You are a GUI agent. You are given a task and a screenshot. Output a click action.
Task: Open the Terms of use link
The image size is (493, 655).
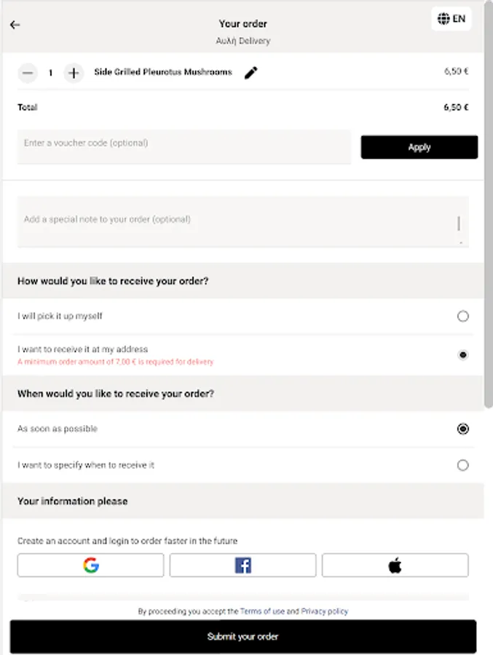pos(262,611)
